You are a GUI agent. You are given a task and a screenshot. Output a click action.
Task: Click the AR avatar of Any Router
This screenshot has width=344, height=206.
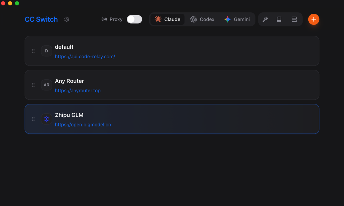(x=47, y=85)
